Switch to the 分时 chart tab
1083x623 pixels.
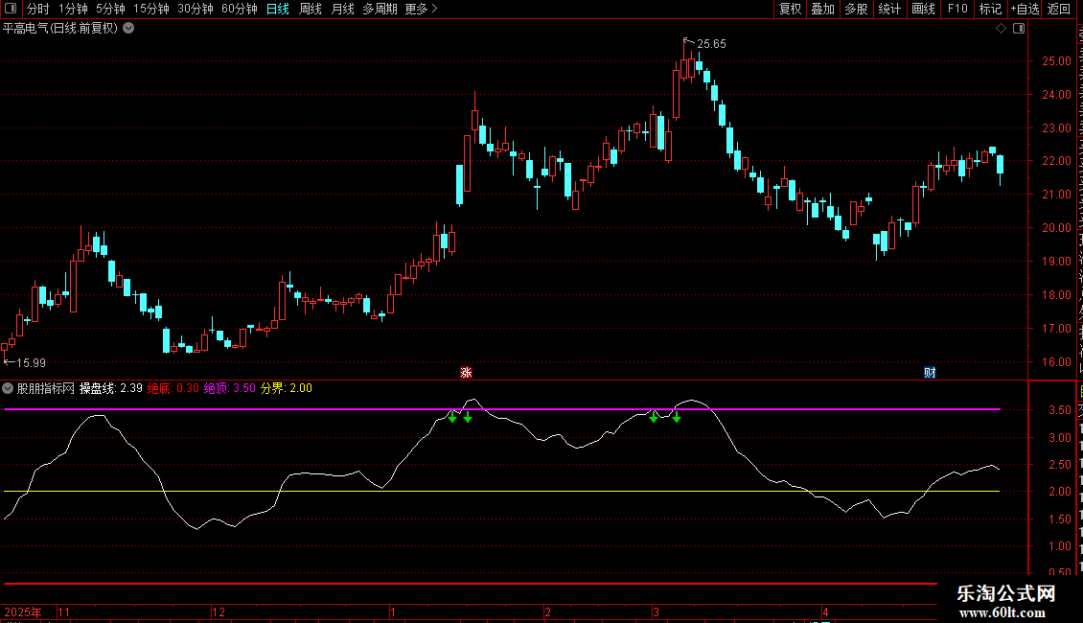(38, 9)
